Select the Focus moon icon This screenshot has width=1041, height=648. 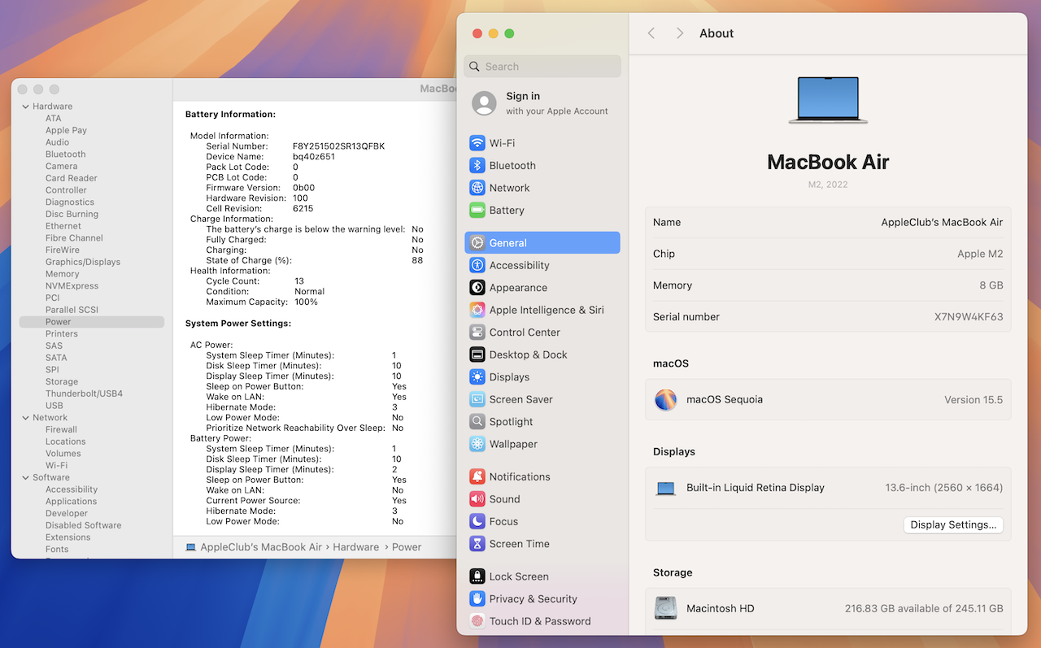477,521
